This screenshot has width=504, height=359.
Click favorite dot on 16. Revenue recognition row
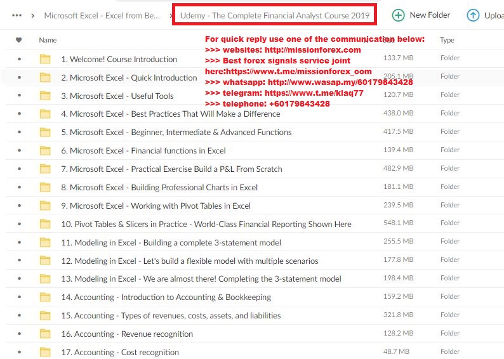click(20, 334)
